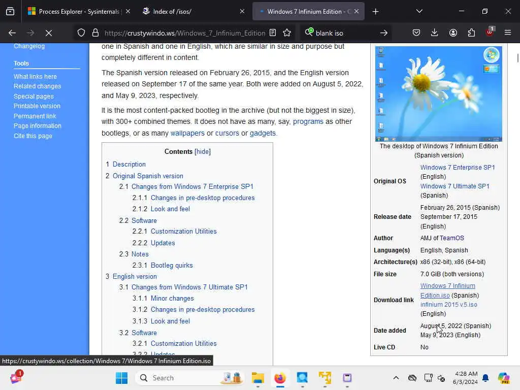
Task: Jump to Changes from Windows 7 Enterprise SP1
Action: point(192,187)
